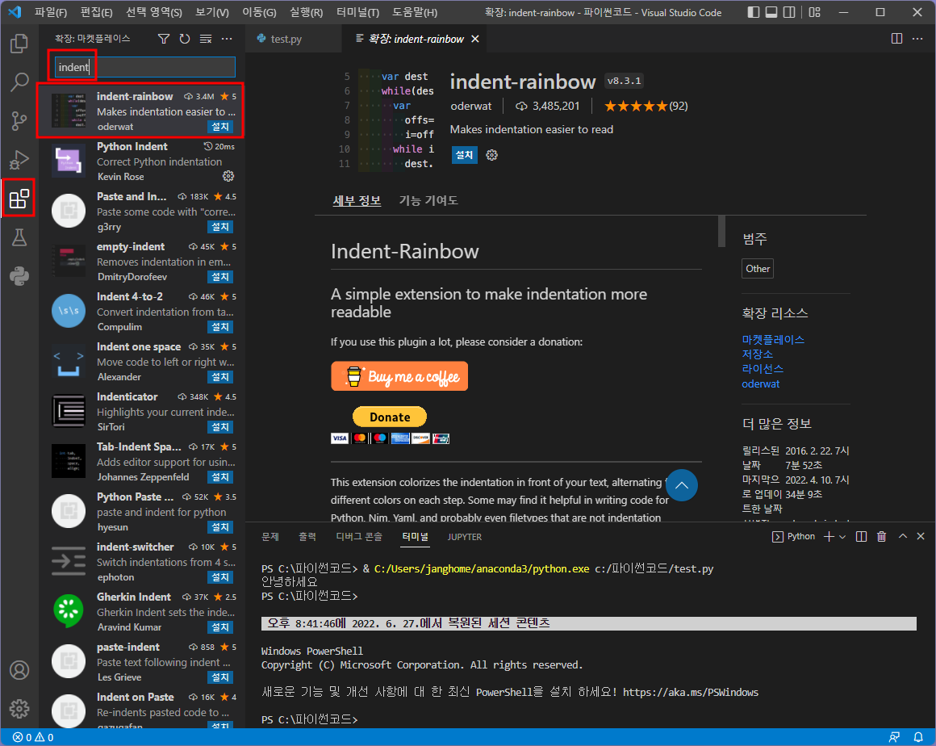
Task: Open the 편집(E) menu
Action: 97,12
